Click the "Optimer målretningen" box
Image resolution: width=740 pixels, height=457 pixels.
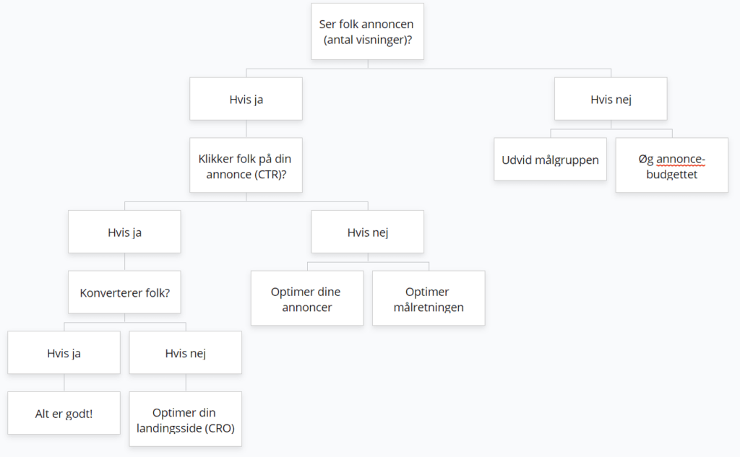click(428, 299)
